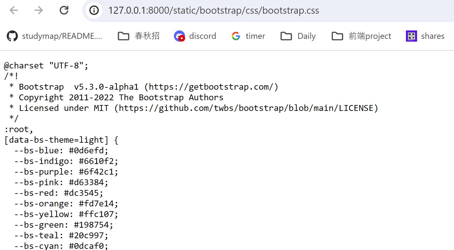Screen dimensions: 454x250
Task: Click the Bootstrap v5.3.0-alpha1 version line
Action: (x=144, y=87)
